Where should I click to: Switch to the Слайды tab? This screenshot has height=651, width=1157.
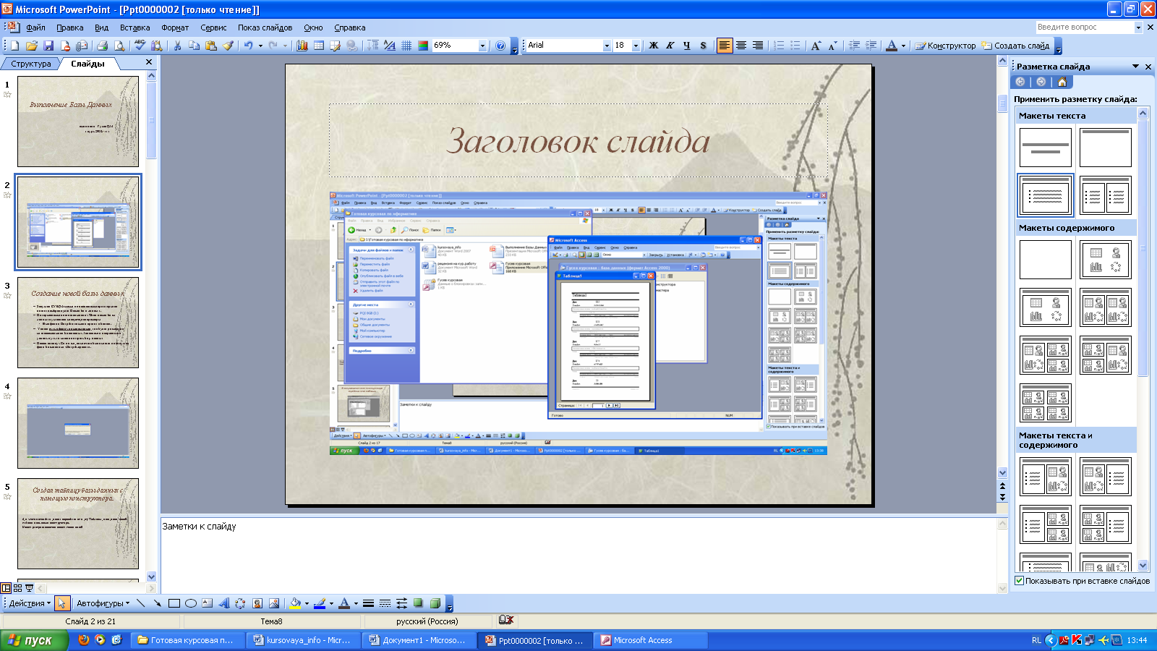pyautogui.click(x=87, y=64)
